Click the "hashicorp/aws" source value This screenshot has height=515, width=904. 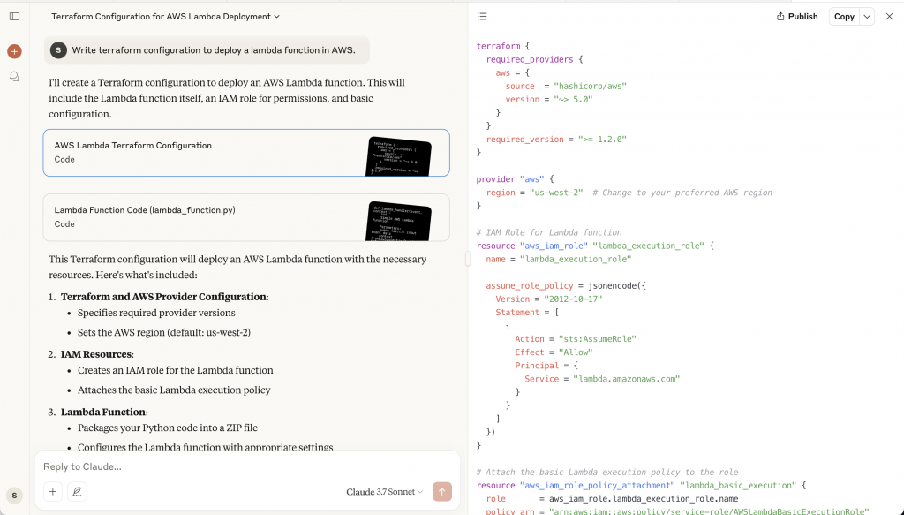pyautogui.click(x=590, y=86)
